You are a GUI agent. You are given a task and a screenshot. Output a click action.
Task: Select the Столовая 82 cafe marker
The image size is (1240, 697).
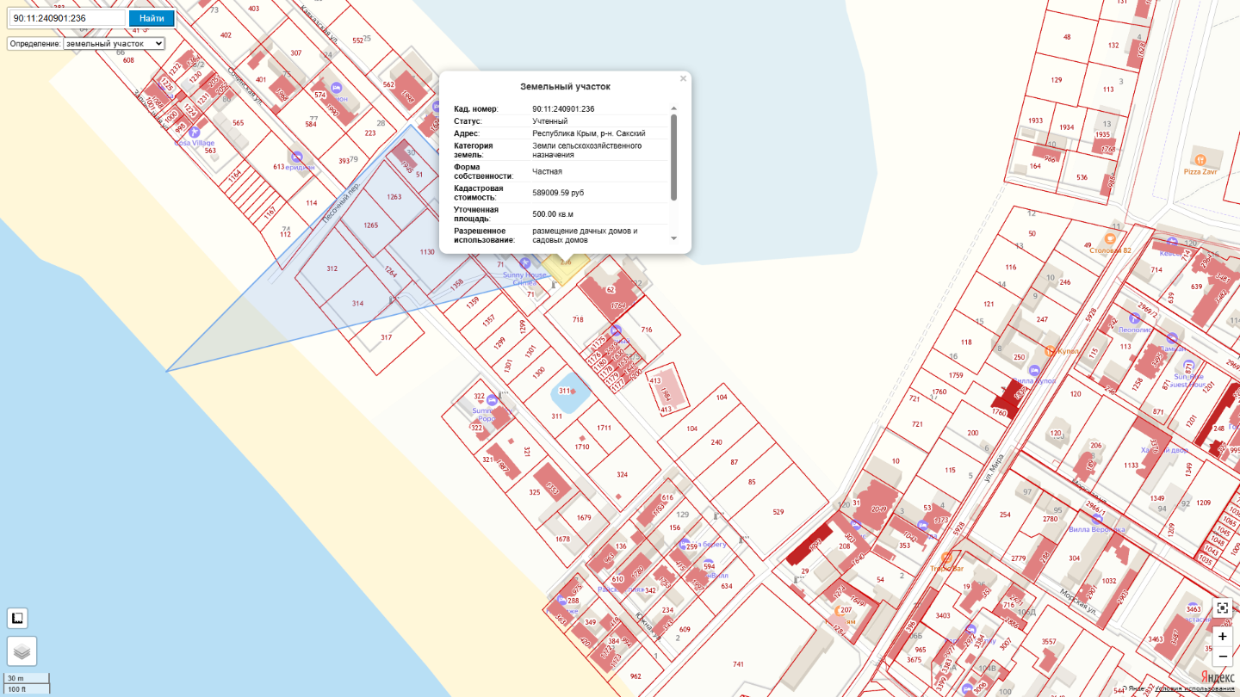click(1110, 238)
